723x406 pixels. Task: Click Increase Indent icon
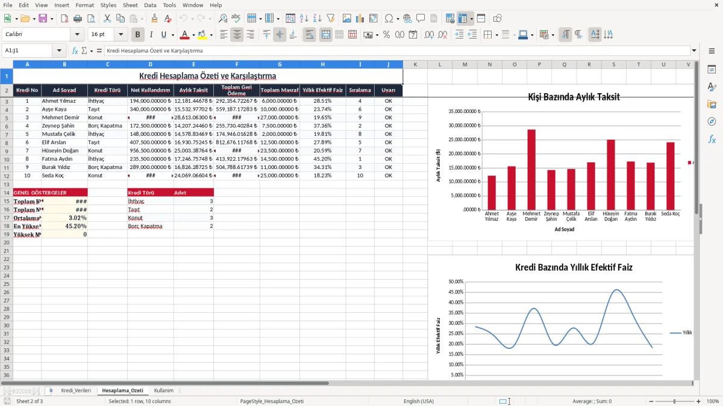pos(459,35)
